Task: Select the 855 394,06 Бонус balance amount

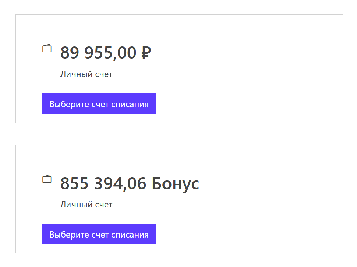Action: 130,183
